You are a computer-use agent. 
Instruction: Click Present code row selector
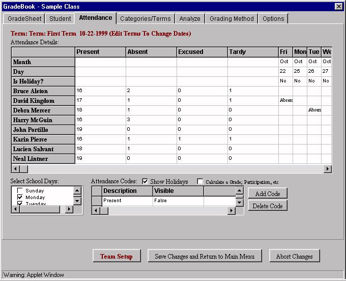97,201
